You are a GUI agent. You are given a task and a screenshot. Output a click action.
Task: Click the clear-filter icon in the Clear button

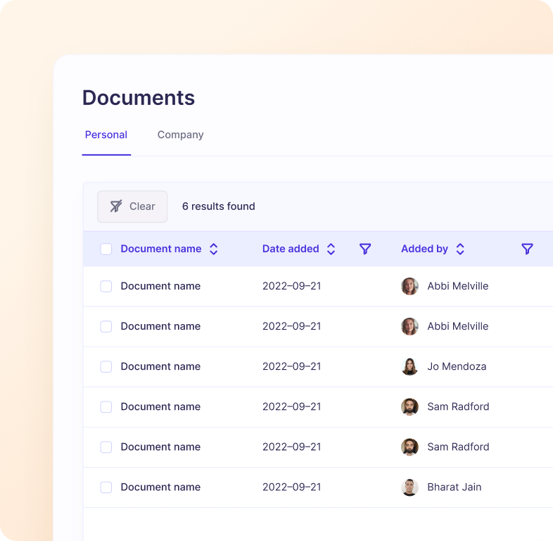(116, 206)
